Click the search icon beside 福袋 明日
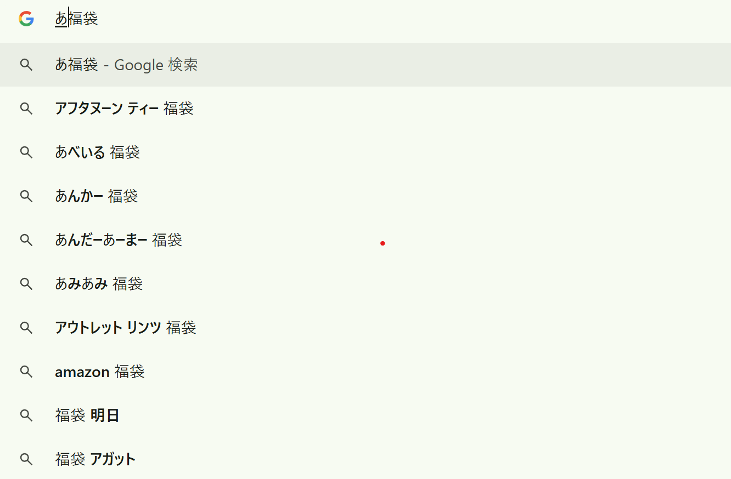The image size is (731, 479). 26,415
